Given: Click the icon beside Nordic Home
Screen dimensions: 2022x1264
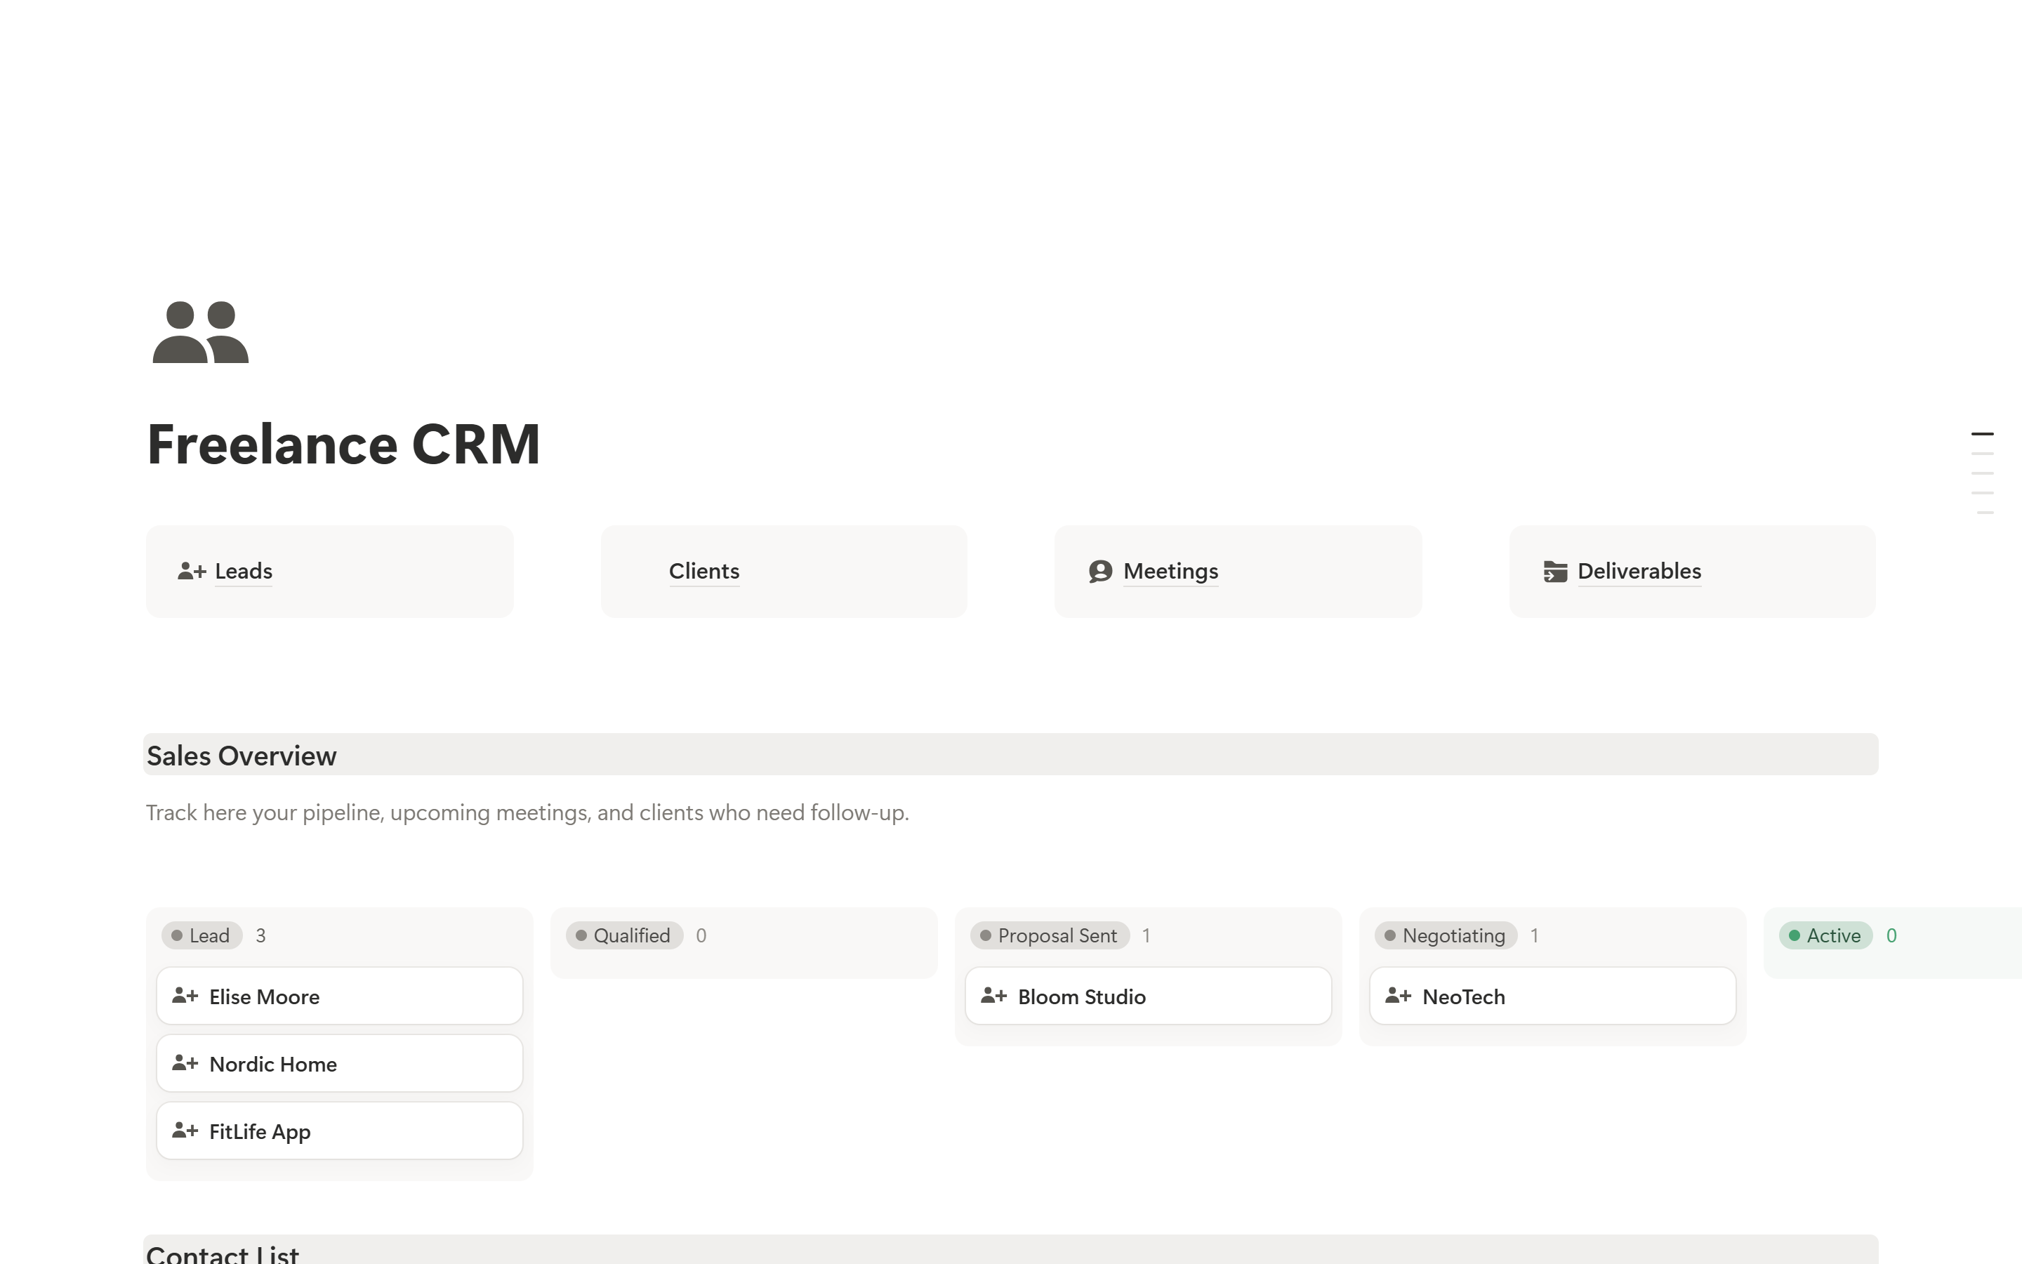Looking at the screenshot, I should [185, 1063].
